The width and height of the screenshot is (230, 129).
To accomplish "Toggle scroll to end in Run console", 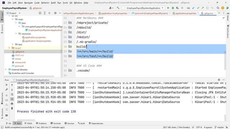I will pos(12,99).
